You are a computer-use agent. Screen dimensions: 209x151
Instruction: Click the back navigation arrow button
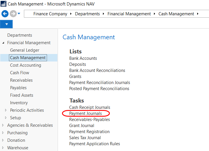[x=5, y=14]
